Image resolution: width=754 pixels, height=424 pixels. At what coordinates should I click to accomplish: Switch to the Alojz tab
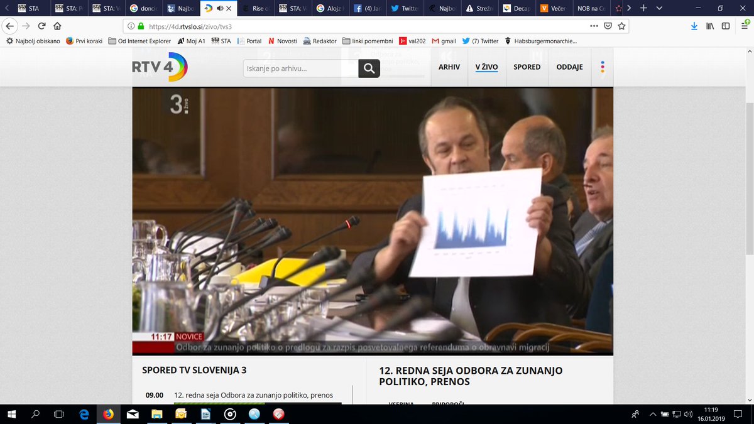coord(329,9)
